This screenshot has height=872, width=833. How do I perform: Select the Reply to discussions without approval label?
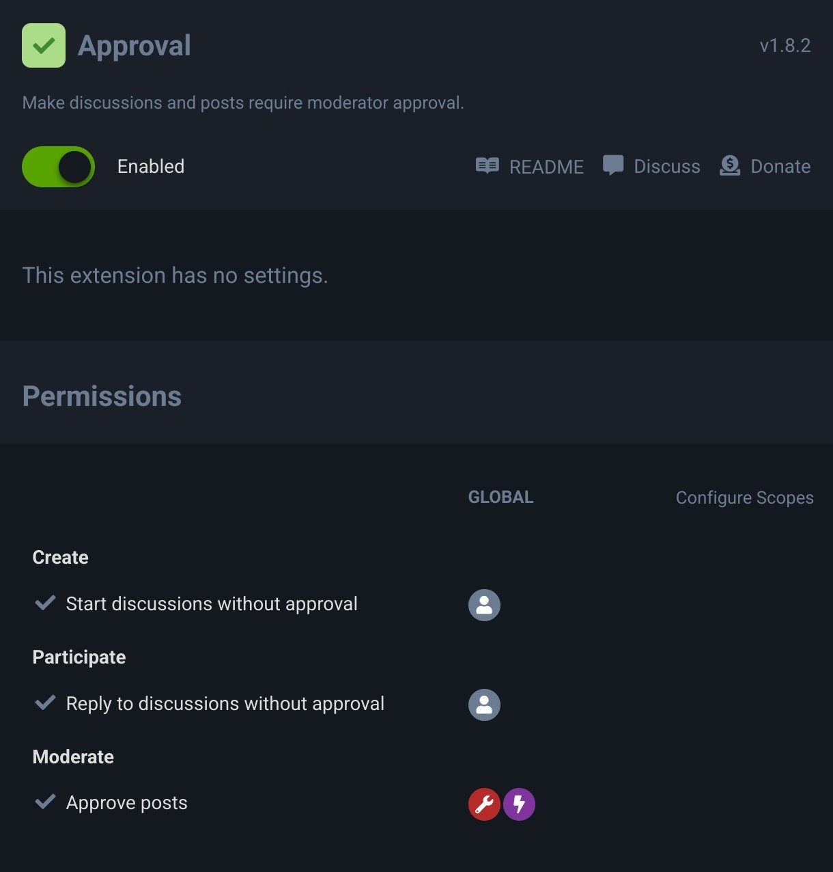(x=225, y=704)
